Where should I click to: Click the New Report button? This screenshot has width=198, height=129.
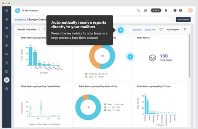click(x=183, y=19)
